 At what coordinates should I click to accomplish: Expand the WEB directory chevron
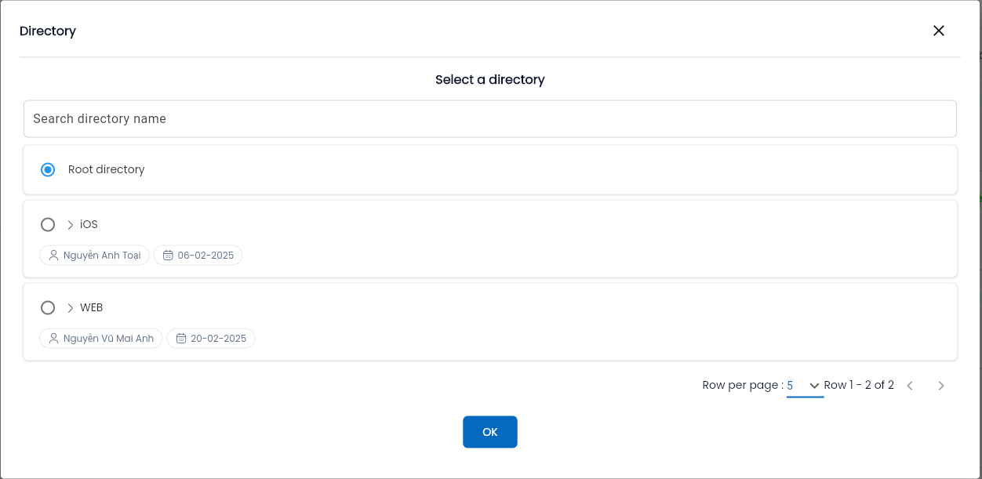(x=70, y=307)
